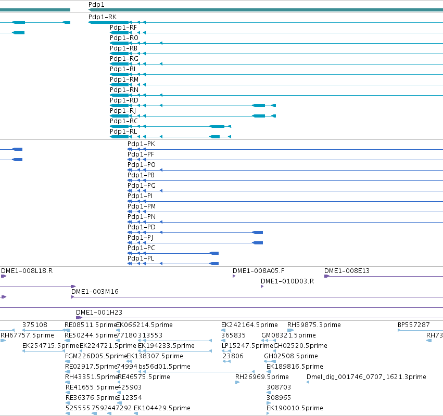443x416 pixels.
Task: Click the Pdp1-PJ protein label
Action: [x=141, y=238]
